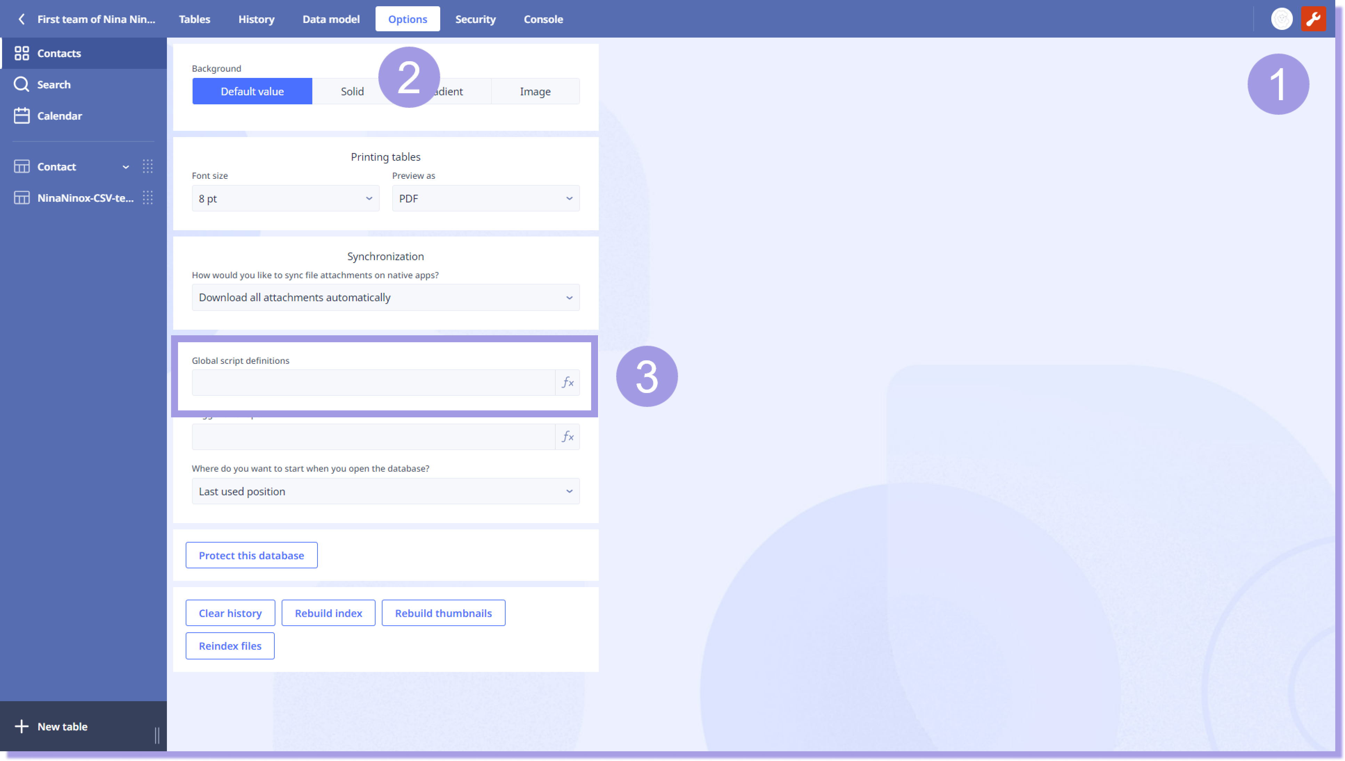Click the Rebuild index button

[328, 613]
